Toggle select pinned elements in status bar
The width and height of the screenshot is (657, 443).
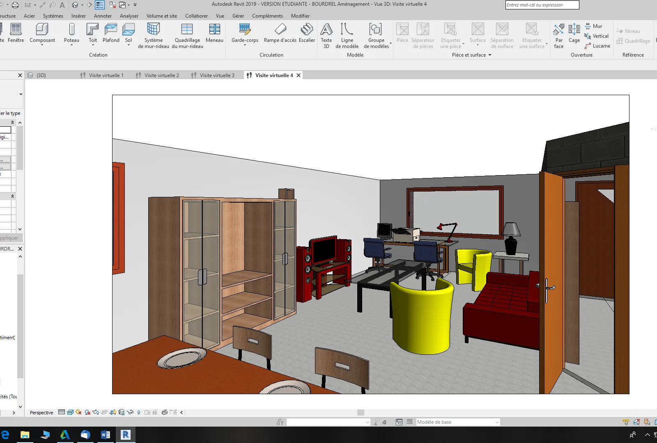click(x=647, y=422)
